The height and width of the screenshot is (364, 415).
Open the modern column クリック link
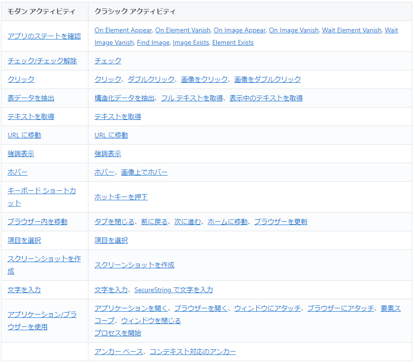click(x=21, y=79)
